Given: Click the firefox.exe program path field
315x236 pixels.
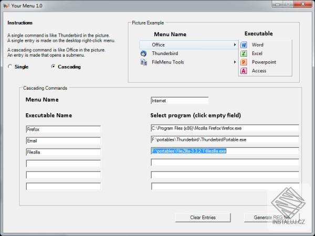Looking at the screenshot, I should pos(225,128).
